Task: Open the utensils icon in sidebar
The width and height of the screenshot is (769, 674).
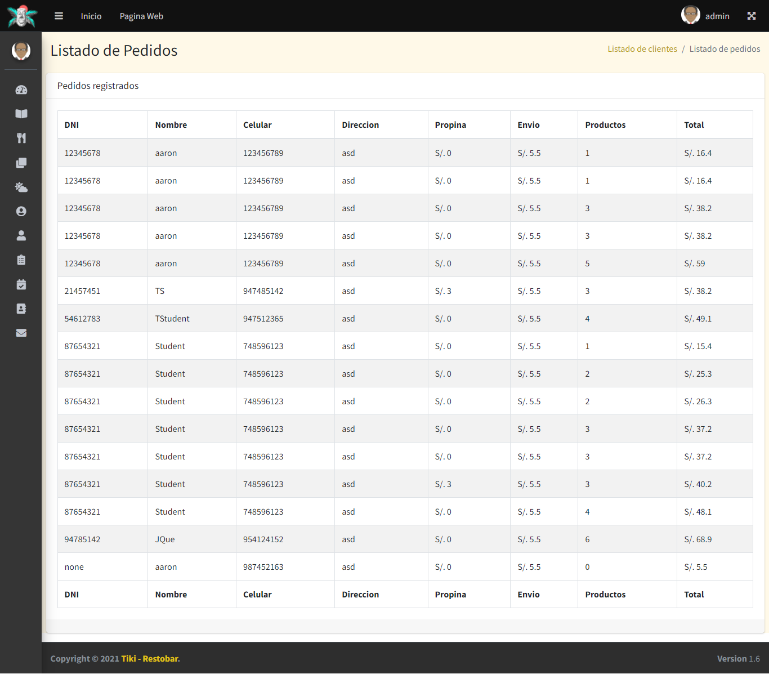Action: click(x=21, y=138)
